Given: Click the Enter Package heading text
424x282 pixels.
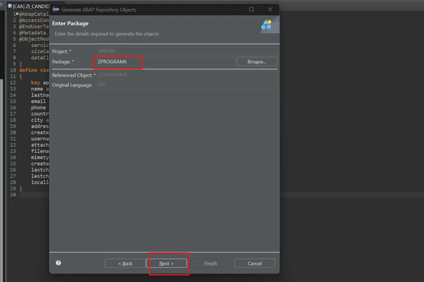Looking at the screenshot, I should click(70, 23).
